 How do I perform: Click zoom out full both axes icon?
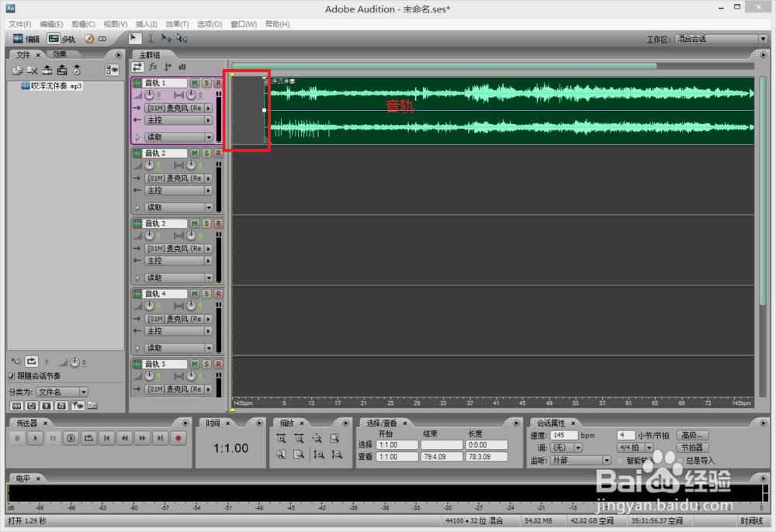click(317, 439)
